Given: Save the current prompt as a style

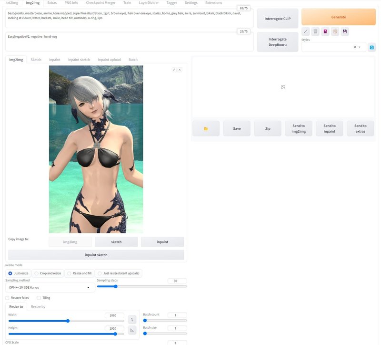Looking at the screenshot, I should click(x=345, y=31).
